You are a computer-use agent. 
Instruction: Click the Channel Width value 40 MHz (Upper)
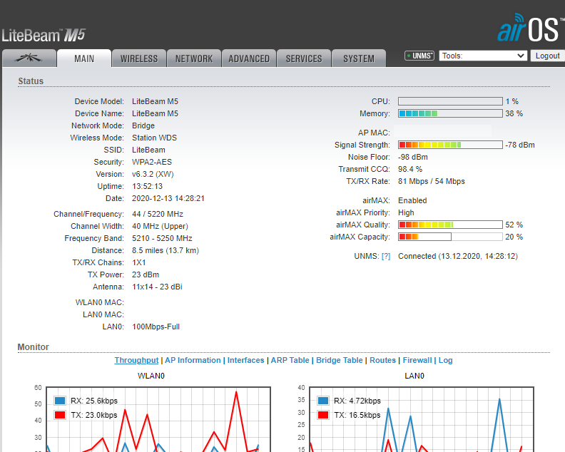160,226
